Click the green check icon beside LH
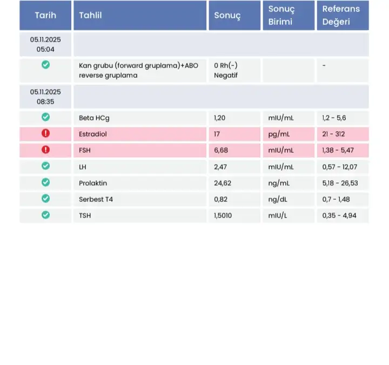The image size is (389, 365). 45,166
